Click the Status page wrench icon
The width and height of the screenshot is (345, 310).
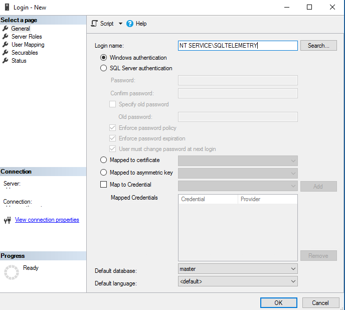(6, 61)
